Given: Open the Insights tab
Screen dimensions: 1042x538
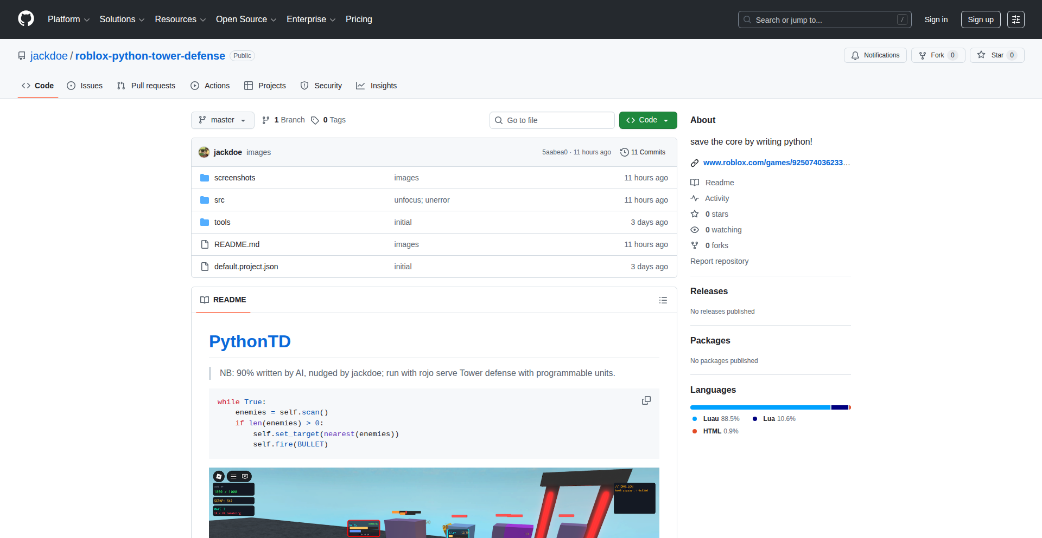Looking at the screenshot, I should click(x=377, y=86).
